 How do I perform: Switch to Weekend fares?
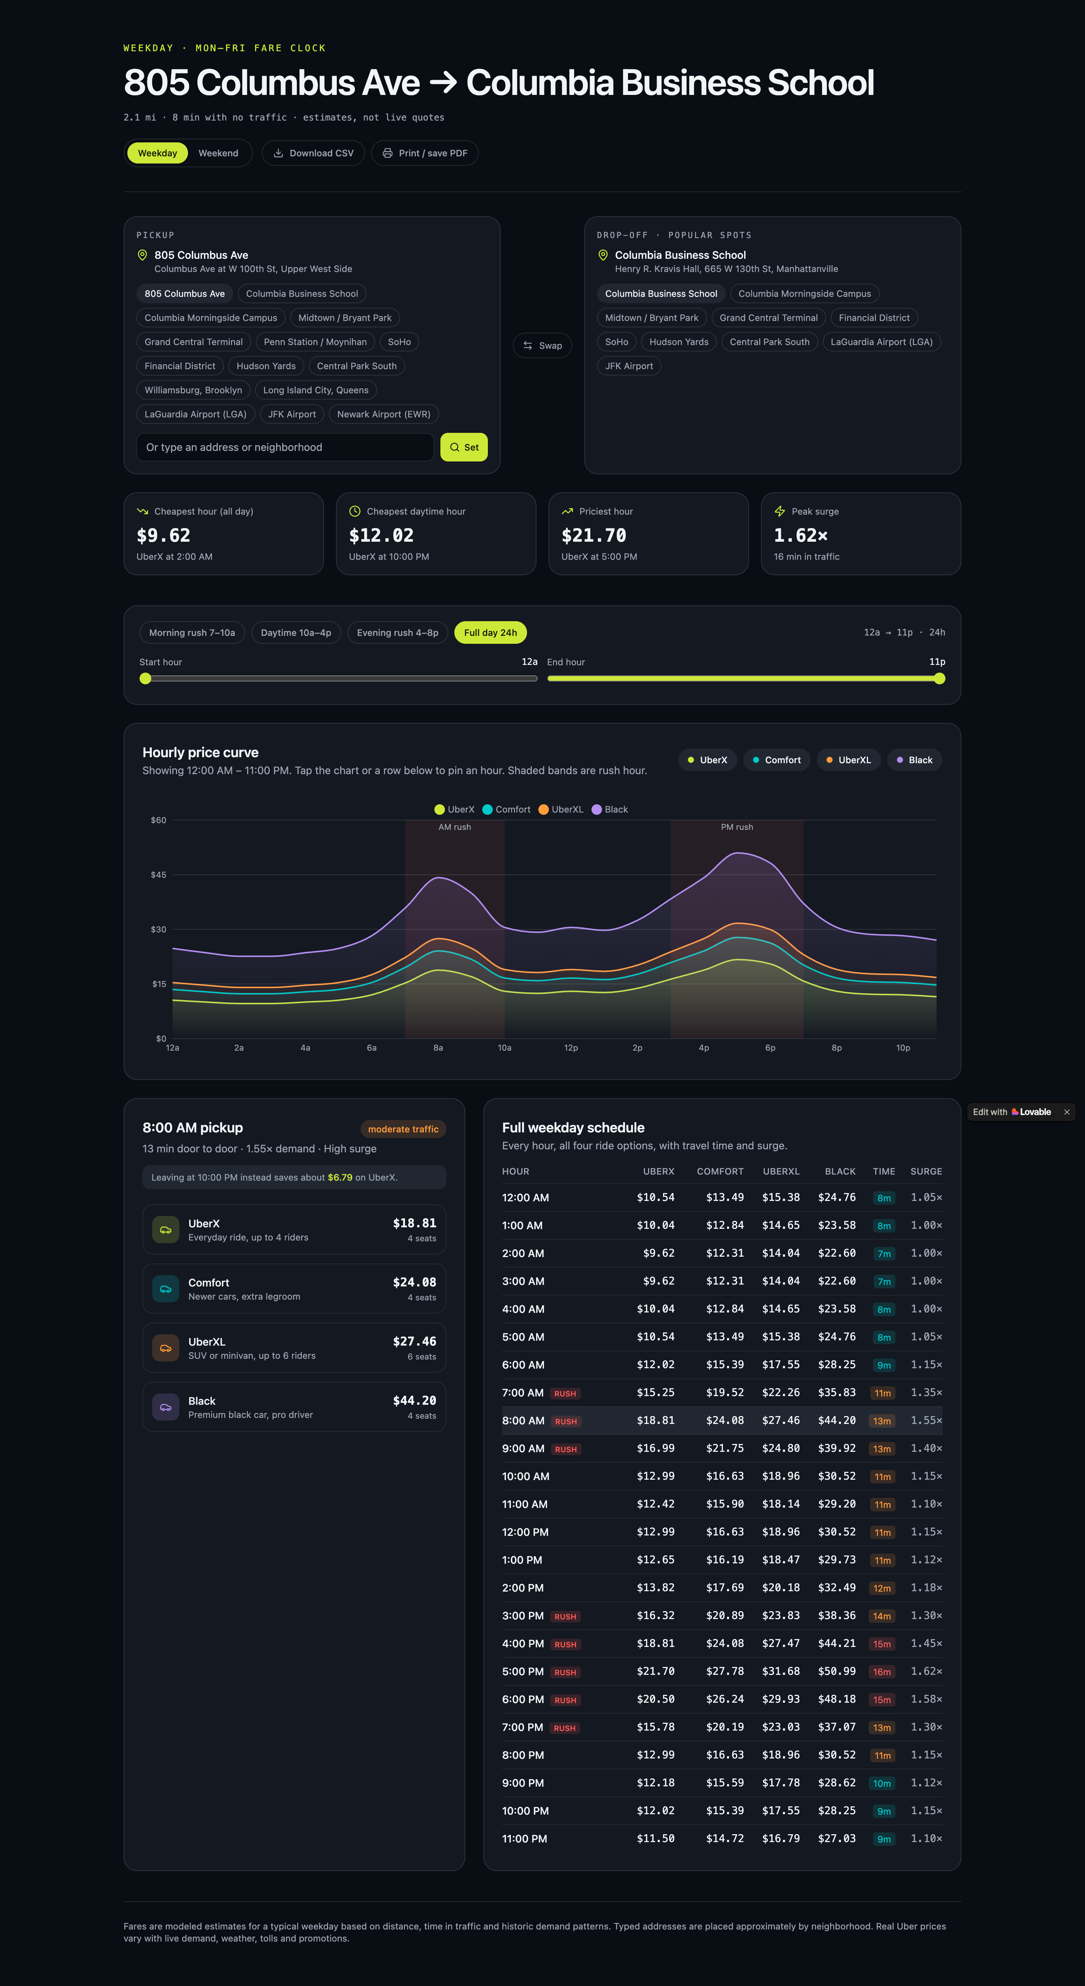[218, 153]
